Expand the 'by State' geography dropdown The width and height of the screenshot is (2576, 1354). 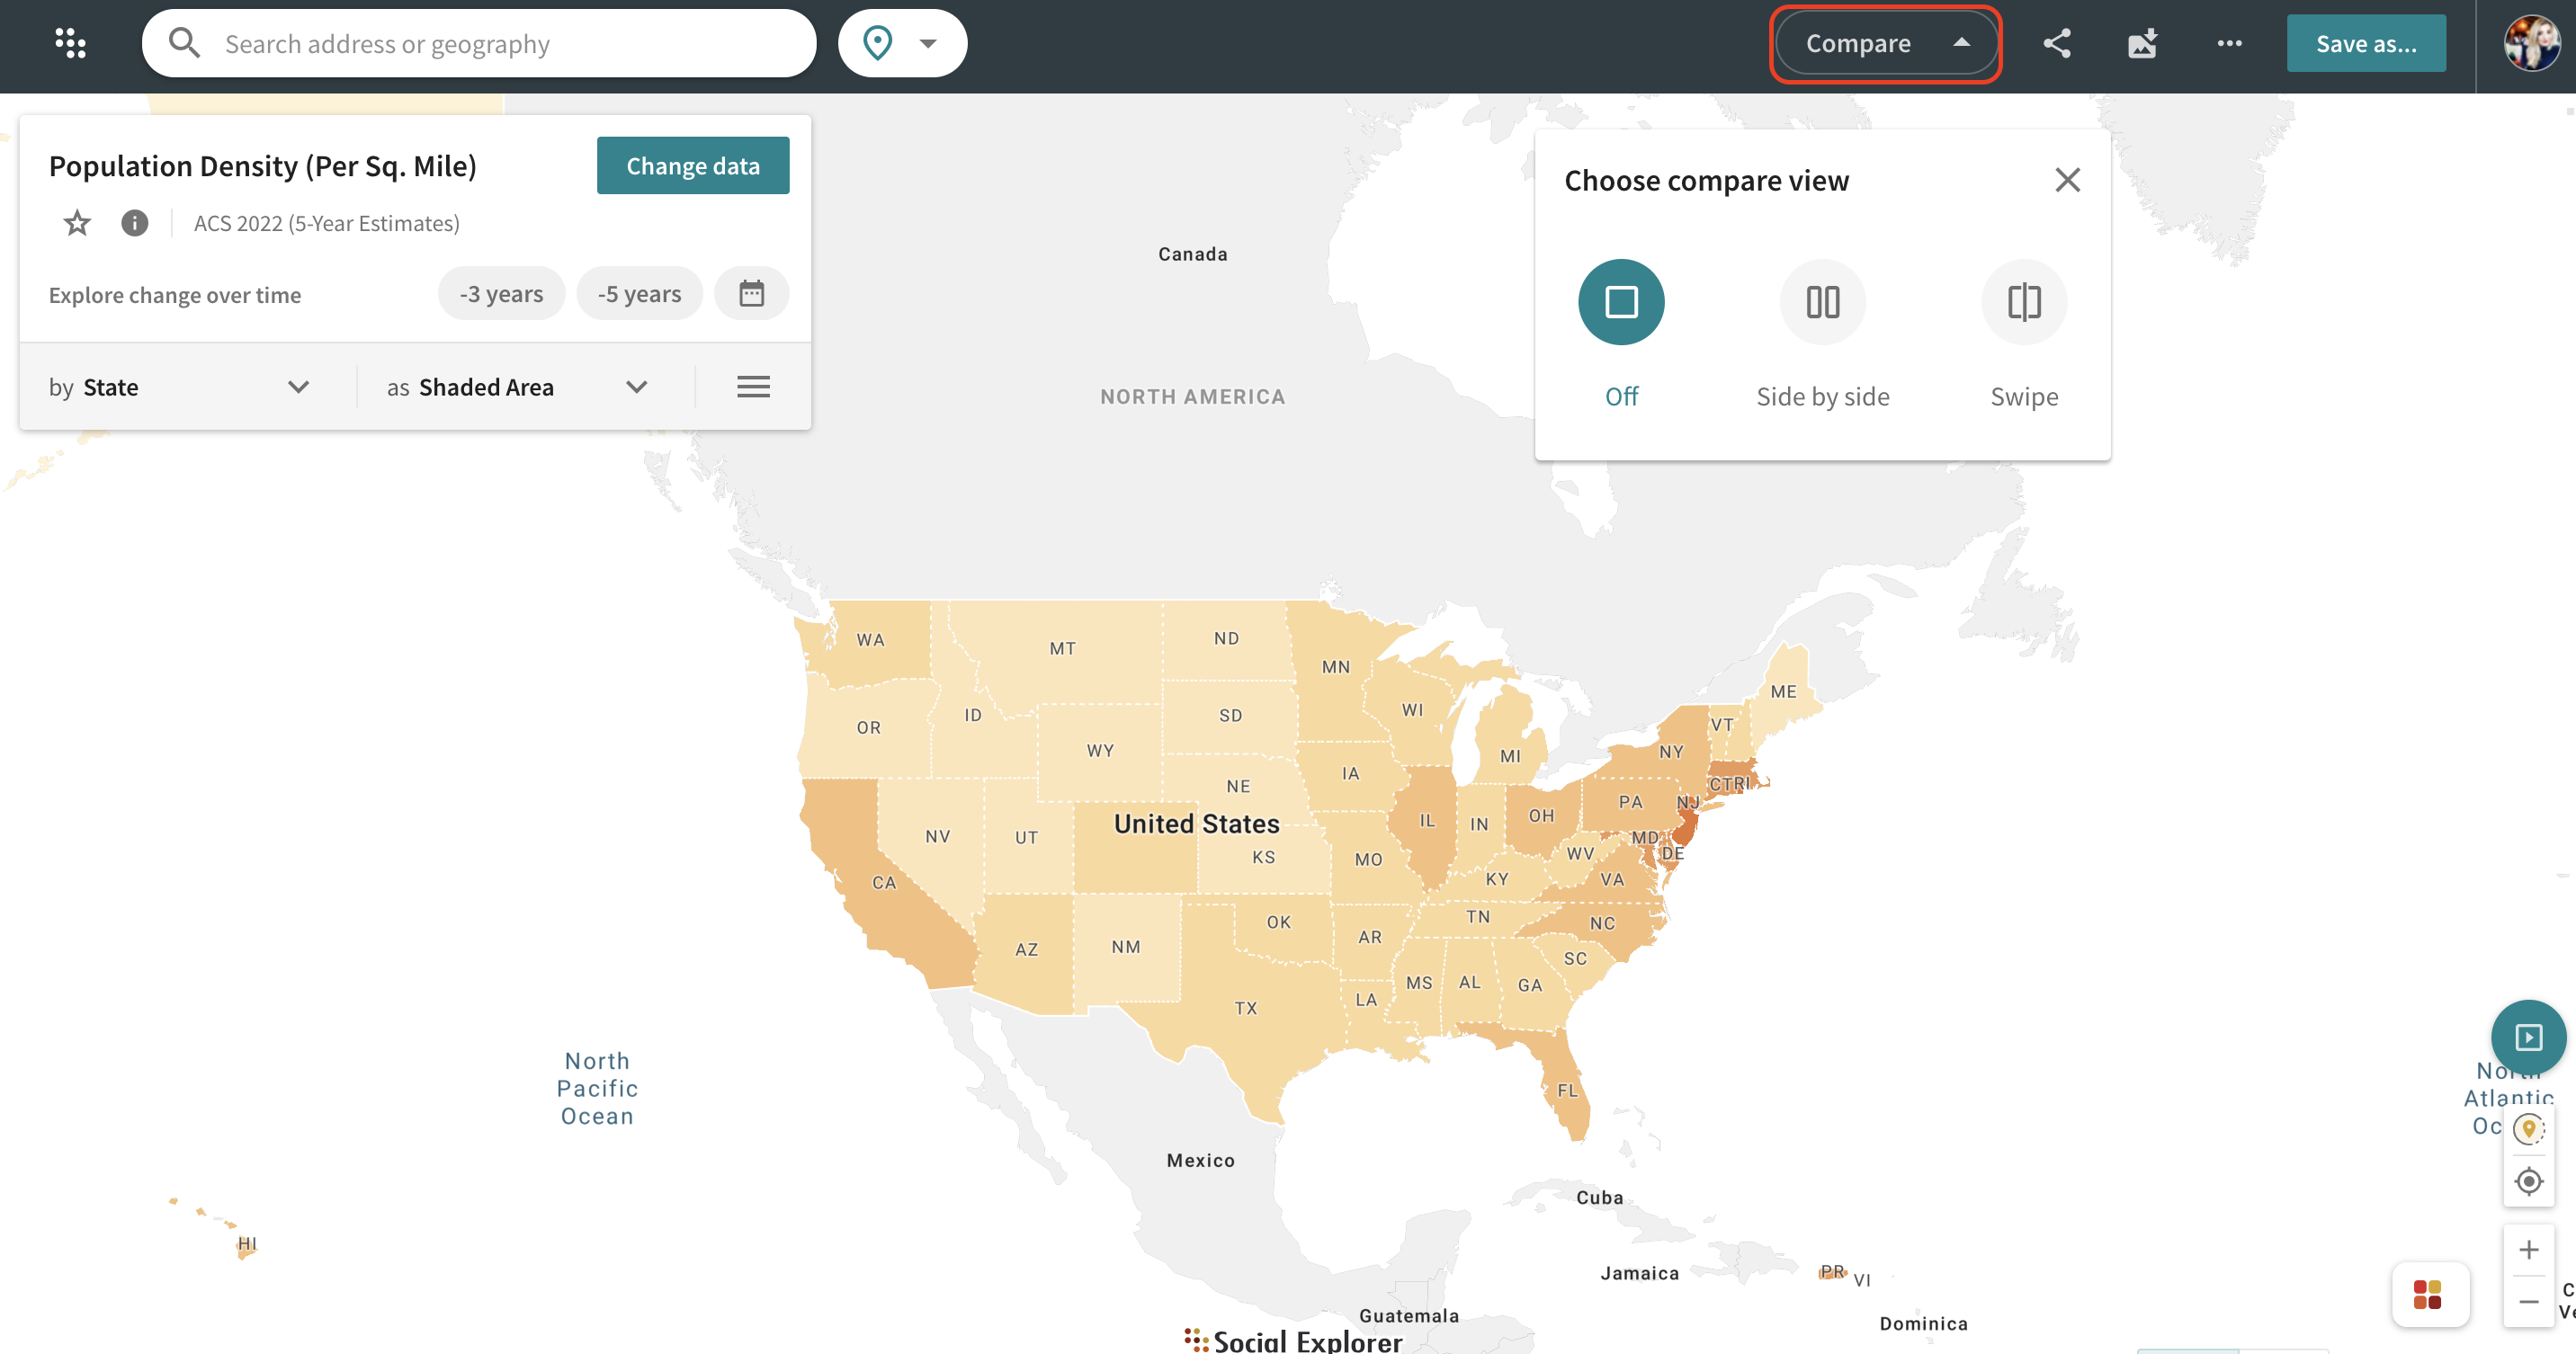click(298, 387)
